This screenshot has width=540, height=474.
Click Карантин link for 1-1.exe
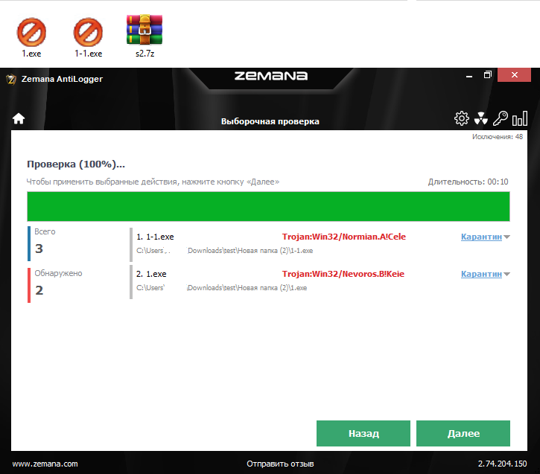tap(481, 237)
